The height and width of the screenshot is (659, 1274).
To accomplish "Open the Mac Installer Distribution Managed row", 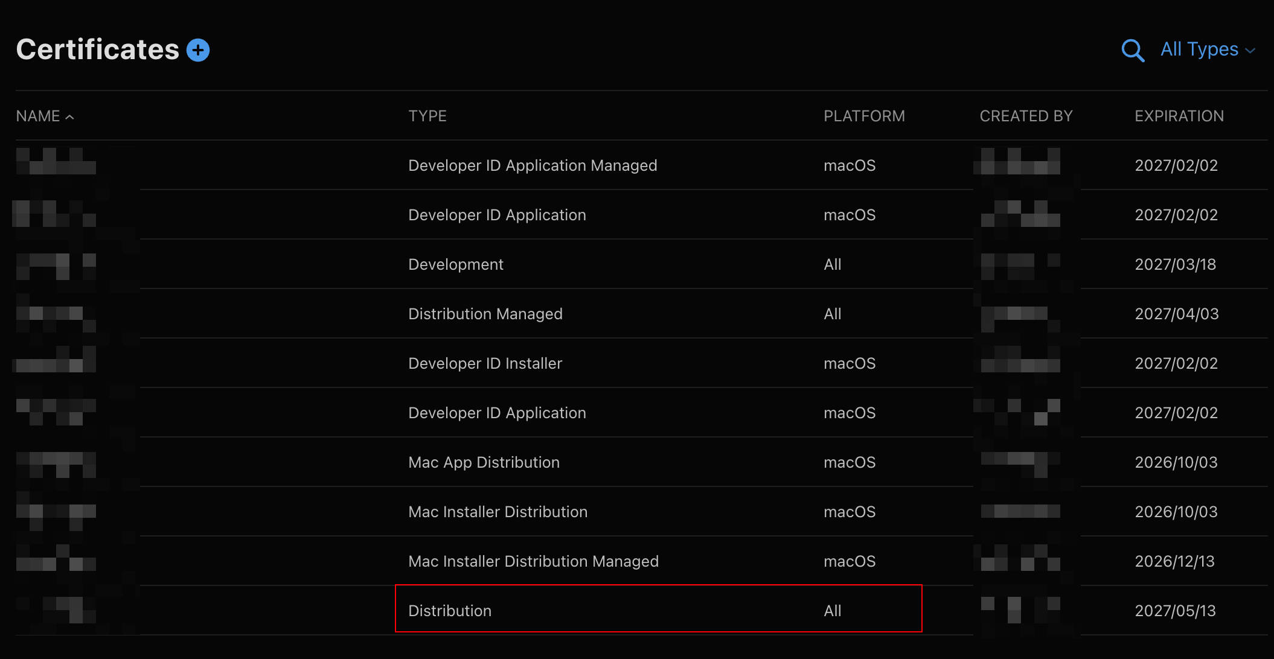I will click(x=641, y=561).
